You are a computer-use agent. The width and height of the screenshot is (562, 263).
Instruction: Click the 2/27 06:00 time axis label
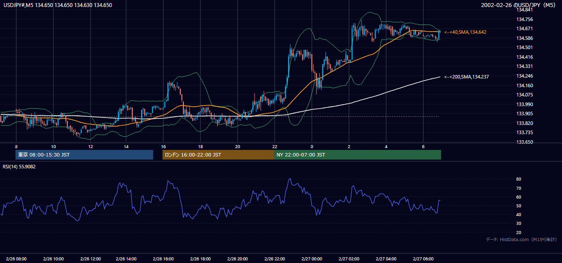coord(423,259)
